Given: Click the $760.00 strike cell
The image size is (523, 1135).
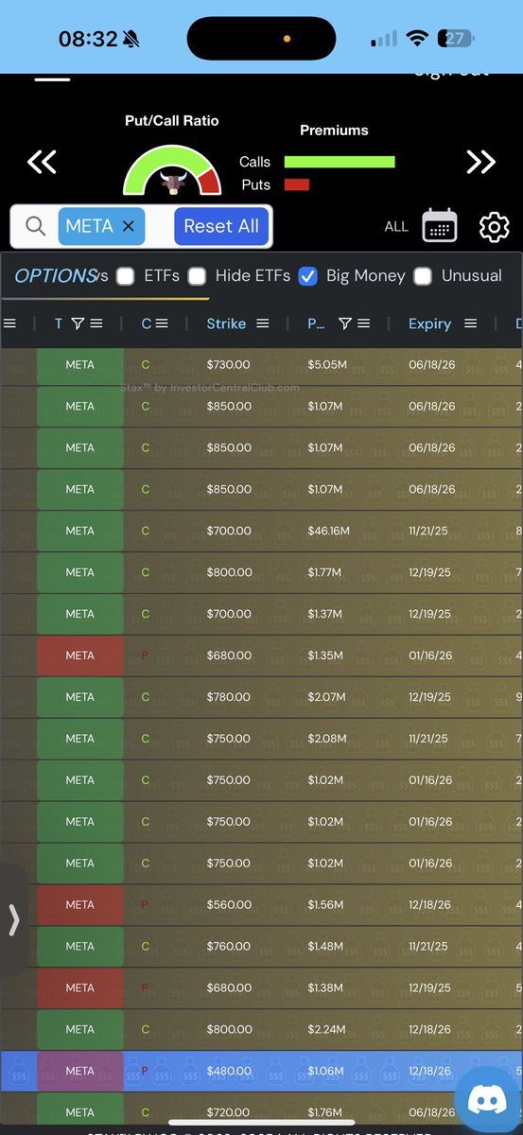Looking at the screenshot, I should pos(229,946).
